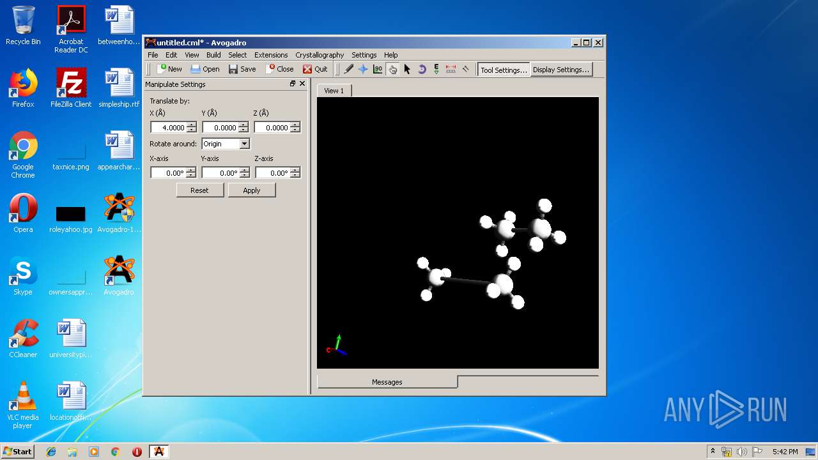Select the View 1 tab
The image size is (818, 460).
click(334, 91)
